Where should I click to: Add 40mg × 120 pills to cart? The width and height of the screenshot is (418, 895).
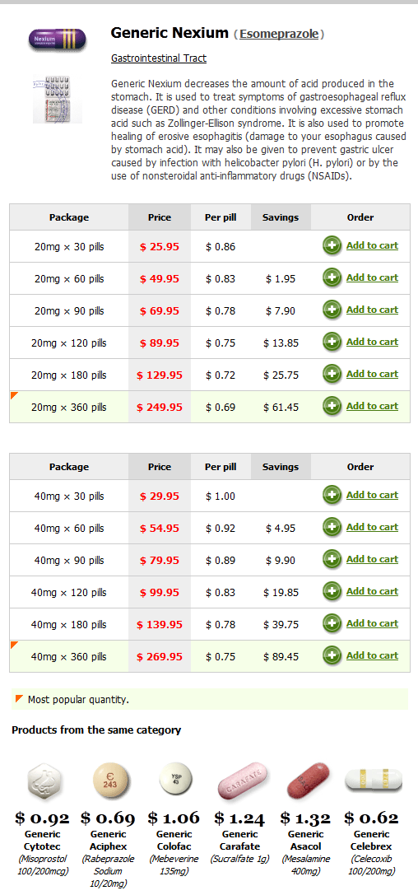point(372,591)
